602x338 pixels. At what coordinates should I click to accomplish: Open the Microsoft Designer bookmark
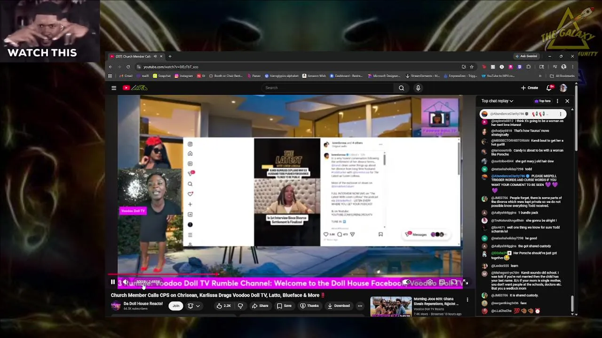click(x=384, y=76)
